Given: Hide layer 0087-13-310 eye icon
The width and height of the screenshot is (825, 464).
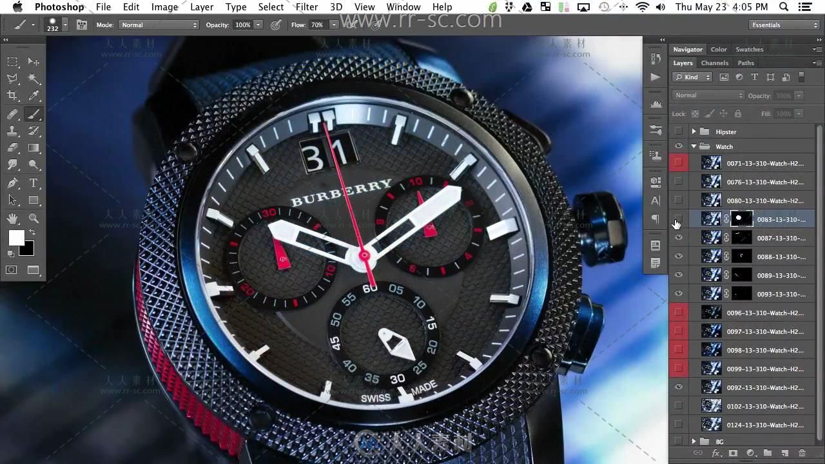Looking at the screenshot, I should point(678,238).
